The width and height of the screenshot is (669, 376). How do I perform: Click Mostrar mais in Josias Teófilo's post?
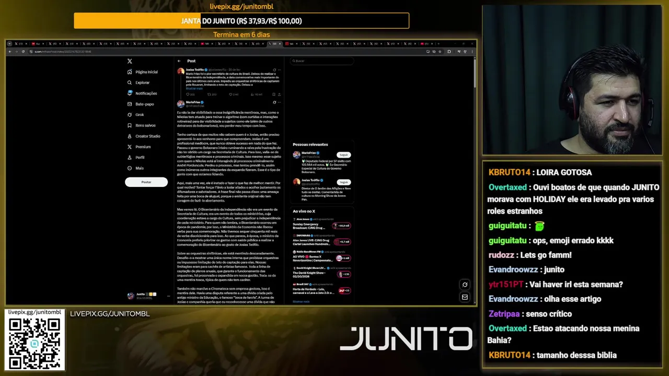(194, 88)
